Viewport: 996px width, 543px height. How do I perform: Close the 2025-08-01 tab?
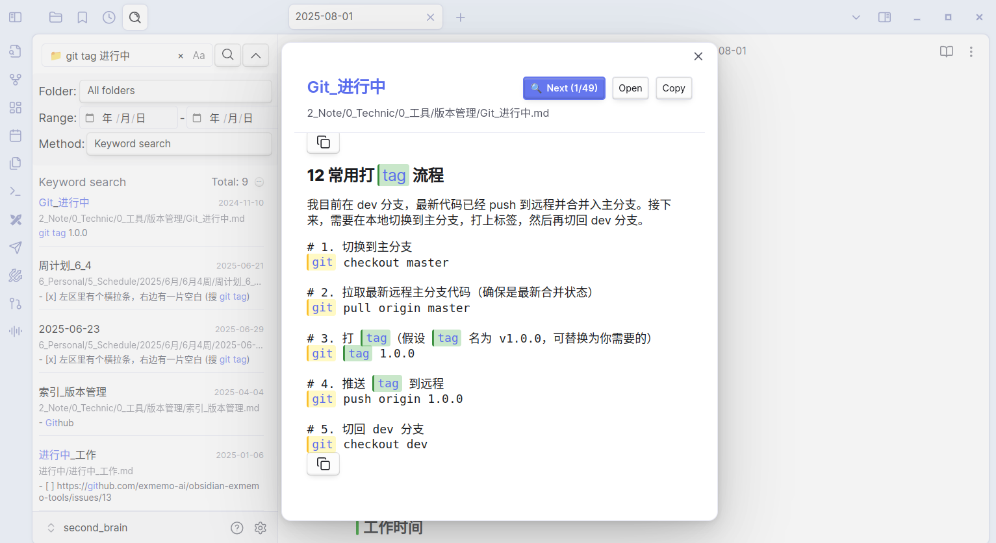(x=430, y=18)
